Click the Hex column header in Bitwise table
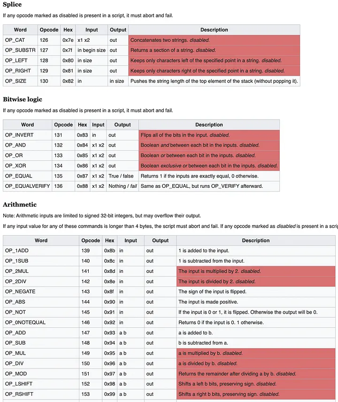This screenshot has height=402, width=338. point(83,125)
